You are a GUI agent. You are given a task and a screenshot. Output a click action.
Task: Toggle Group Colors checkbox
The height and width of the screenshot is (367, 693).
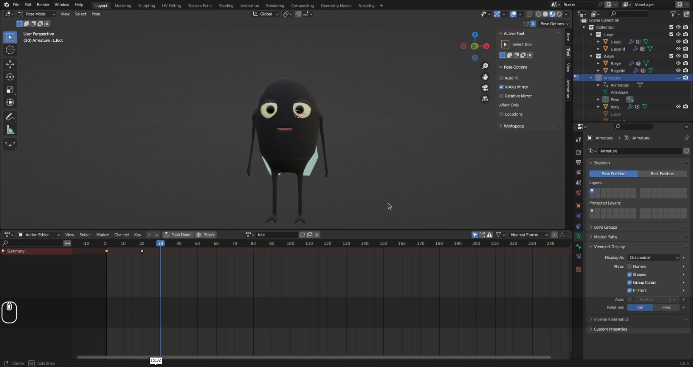[629, 282]
